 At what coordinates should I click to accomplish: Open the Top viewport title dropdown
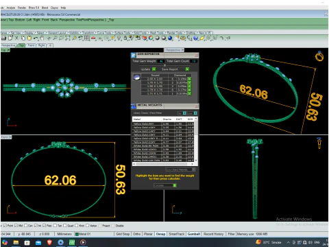click(9, 50)
